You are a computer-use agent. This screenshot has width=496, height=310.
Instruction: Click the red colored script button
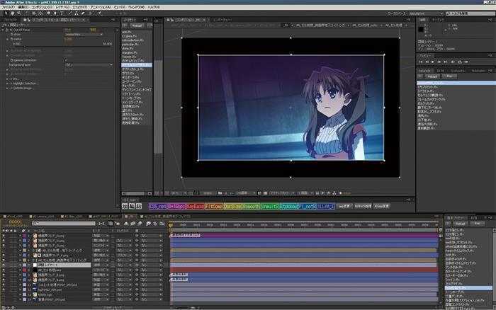pyautogui.click(x=195, y=206)
